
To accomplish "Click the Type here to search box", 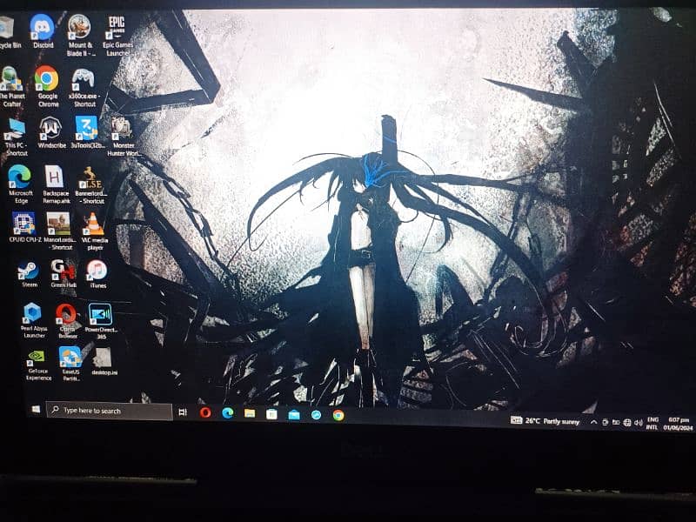I will tap(109, 410).
